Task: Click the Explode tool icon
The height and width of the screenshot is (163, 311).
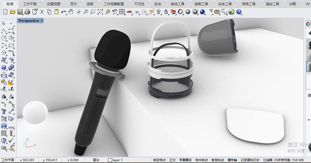Action: click(x=11, y=83)
